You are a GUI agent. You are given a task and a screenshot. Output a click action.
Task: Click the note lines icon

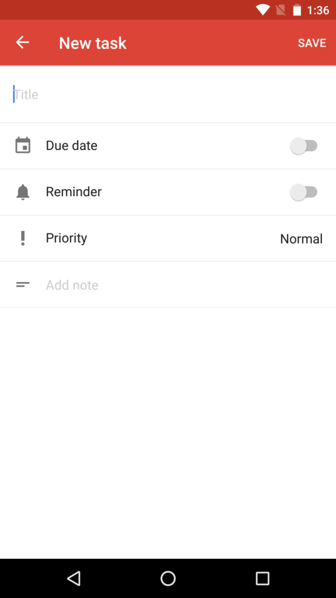23,284
